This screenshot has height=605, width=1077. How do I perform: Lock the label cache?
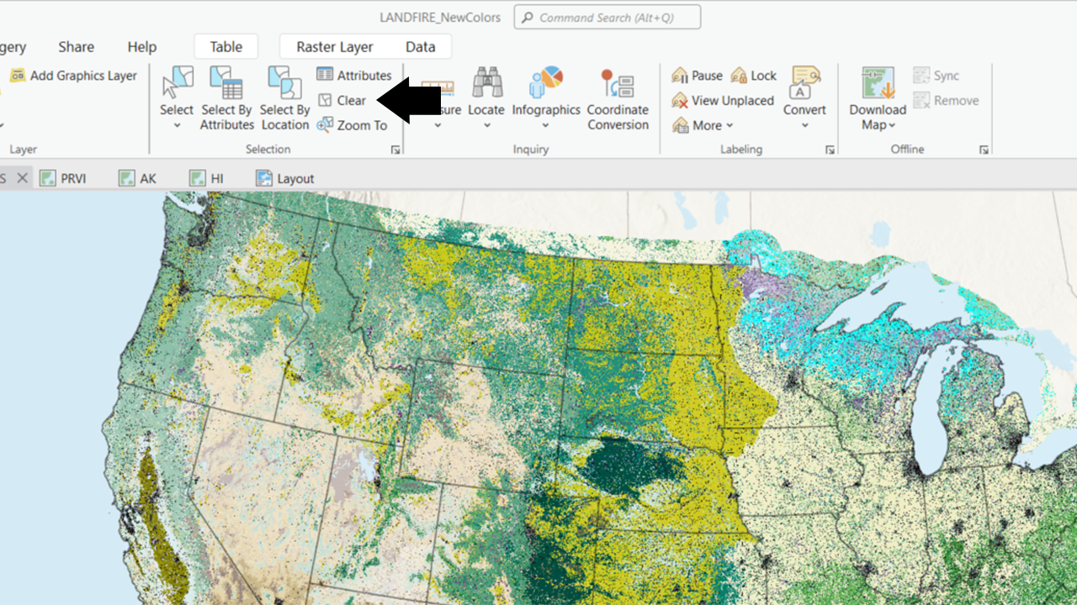[753, 75]
